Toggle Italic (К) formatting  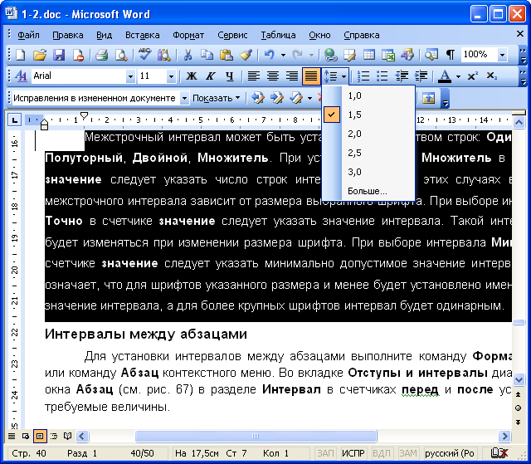(x=211, y=76)
